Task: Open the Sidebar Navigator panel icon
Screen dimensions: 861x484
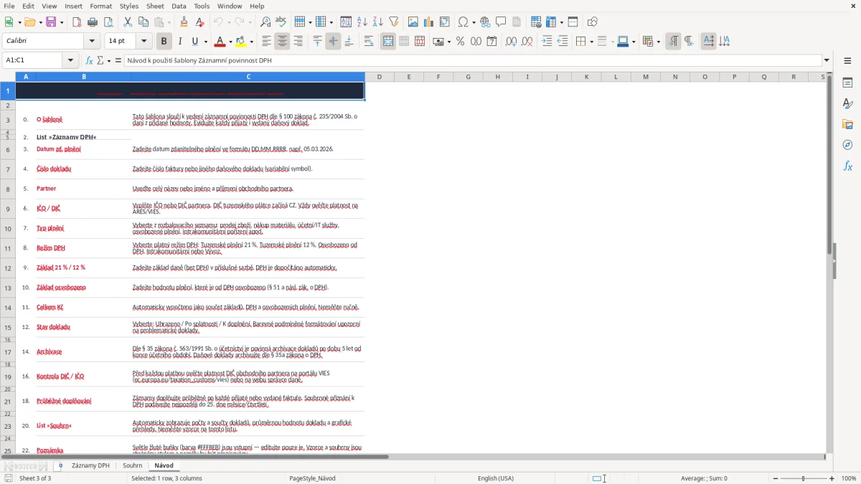Action: click(x=847, y=145)
